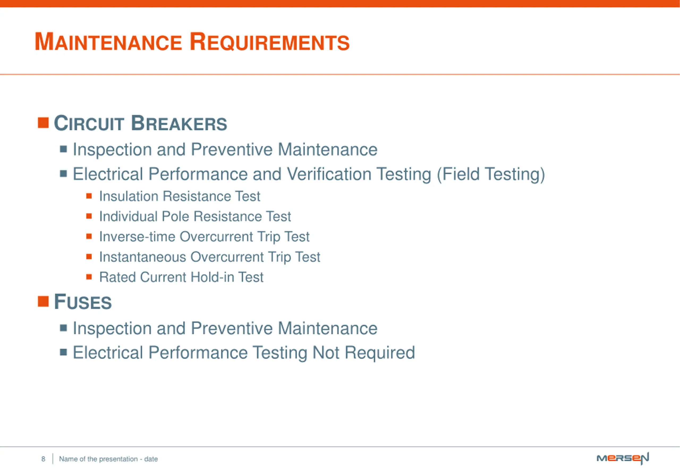Click the Mersen logo in the footer
The height and width of the screenshot is (471, 680).
[x=622, y=458]
